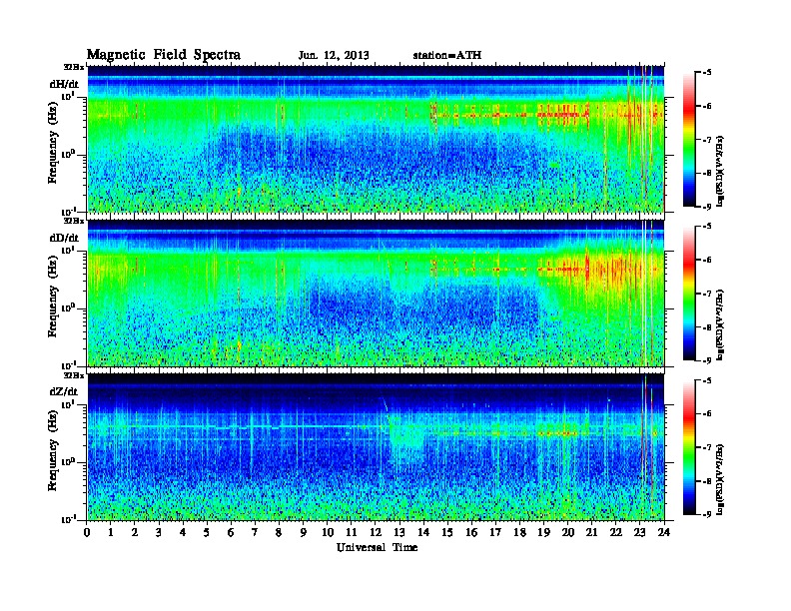Click hour tick label '7' on time axis
Viewport: 791px width, 611px height.
click(x=256, y=533)
